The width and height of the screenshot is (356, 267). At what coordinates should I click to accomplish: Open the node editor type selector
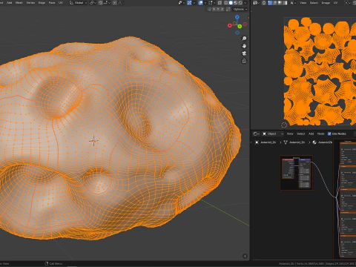[x=256, y=133]
